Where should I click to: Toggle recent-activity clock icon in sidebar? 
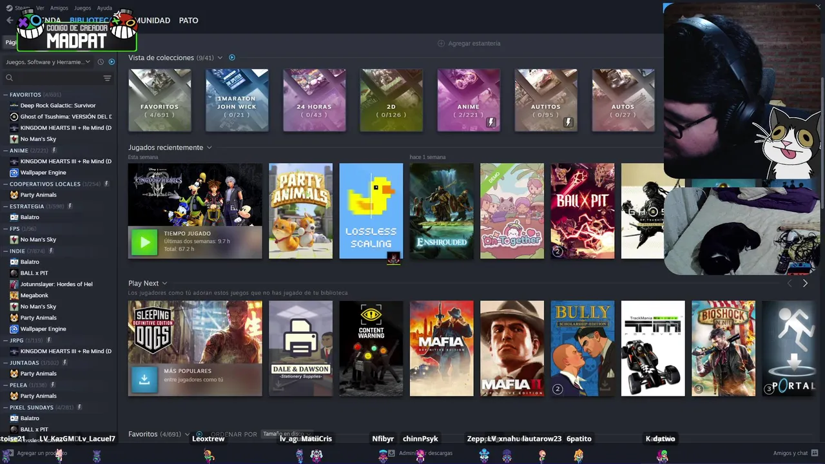[x=101, y=62]
